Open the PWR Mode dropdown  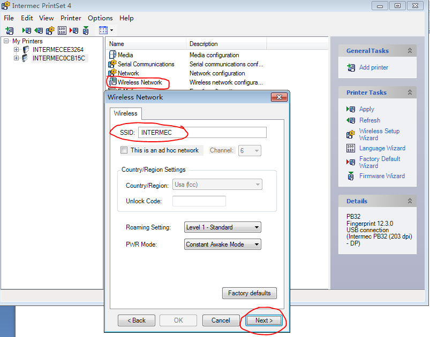(222, 244)
